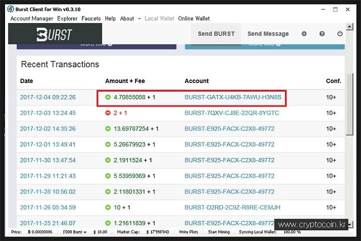Viewport: 361px width, 241px height.
Task: Open account BURST-GATX-U4KB-7AWU-H3N8S
Action: tap(233, 97)
